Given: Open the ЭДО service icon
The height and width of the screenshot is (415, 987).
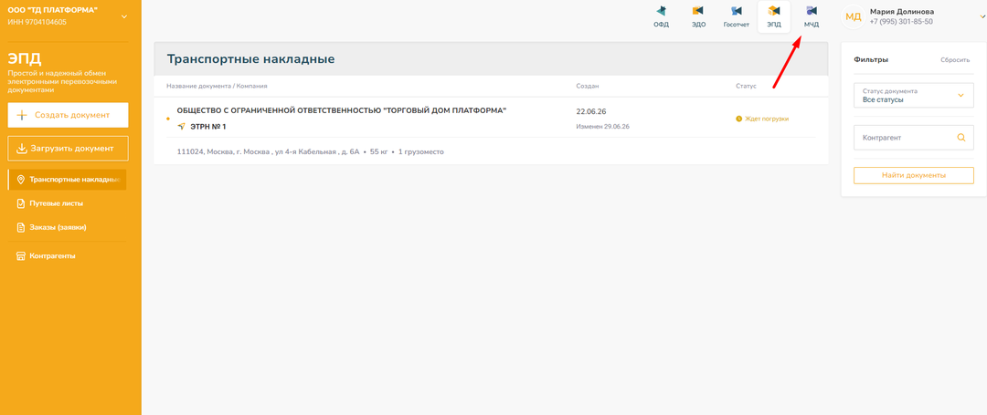Looking at the screenshot, I should tap(698, 17).
